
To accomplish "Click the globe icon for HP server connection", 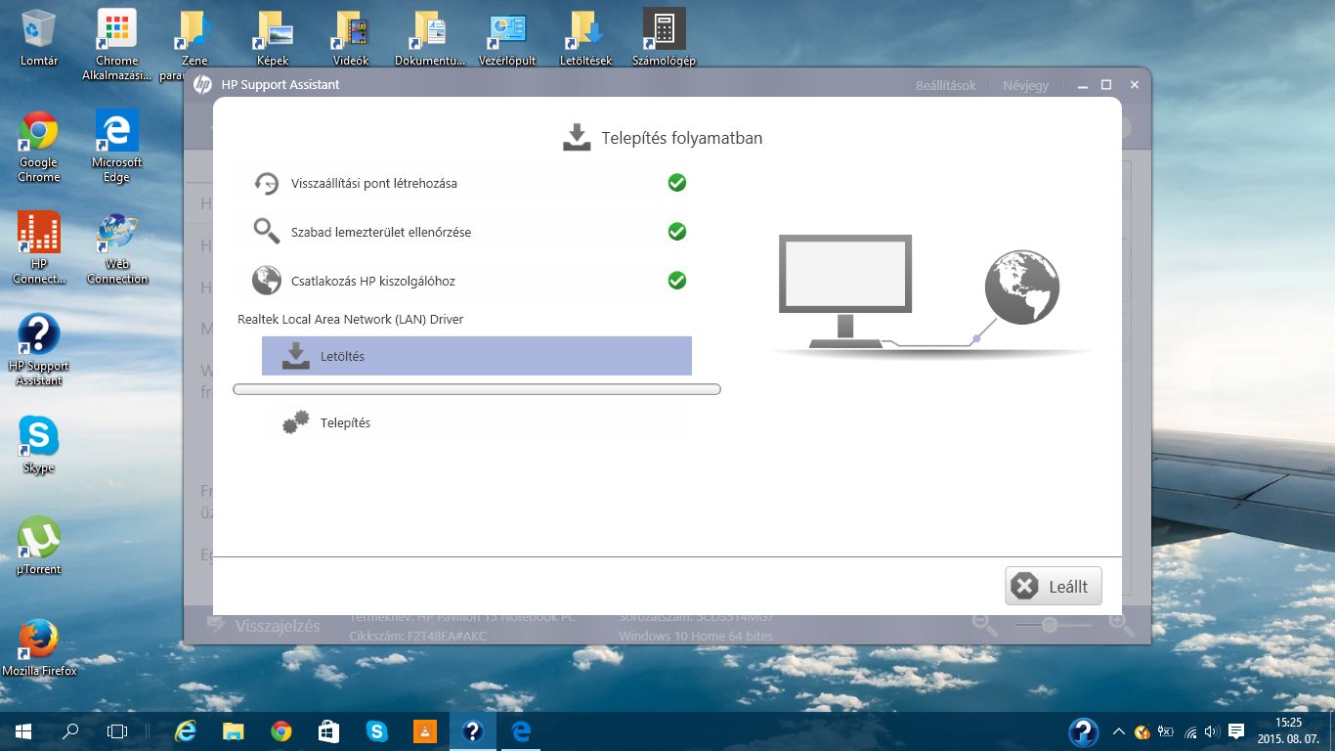I will [266, 281].
